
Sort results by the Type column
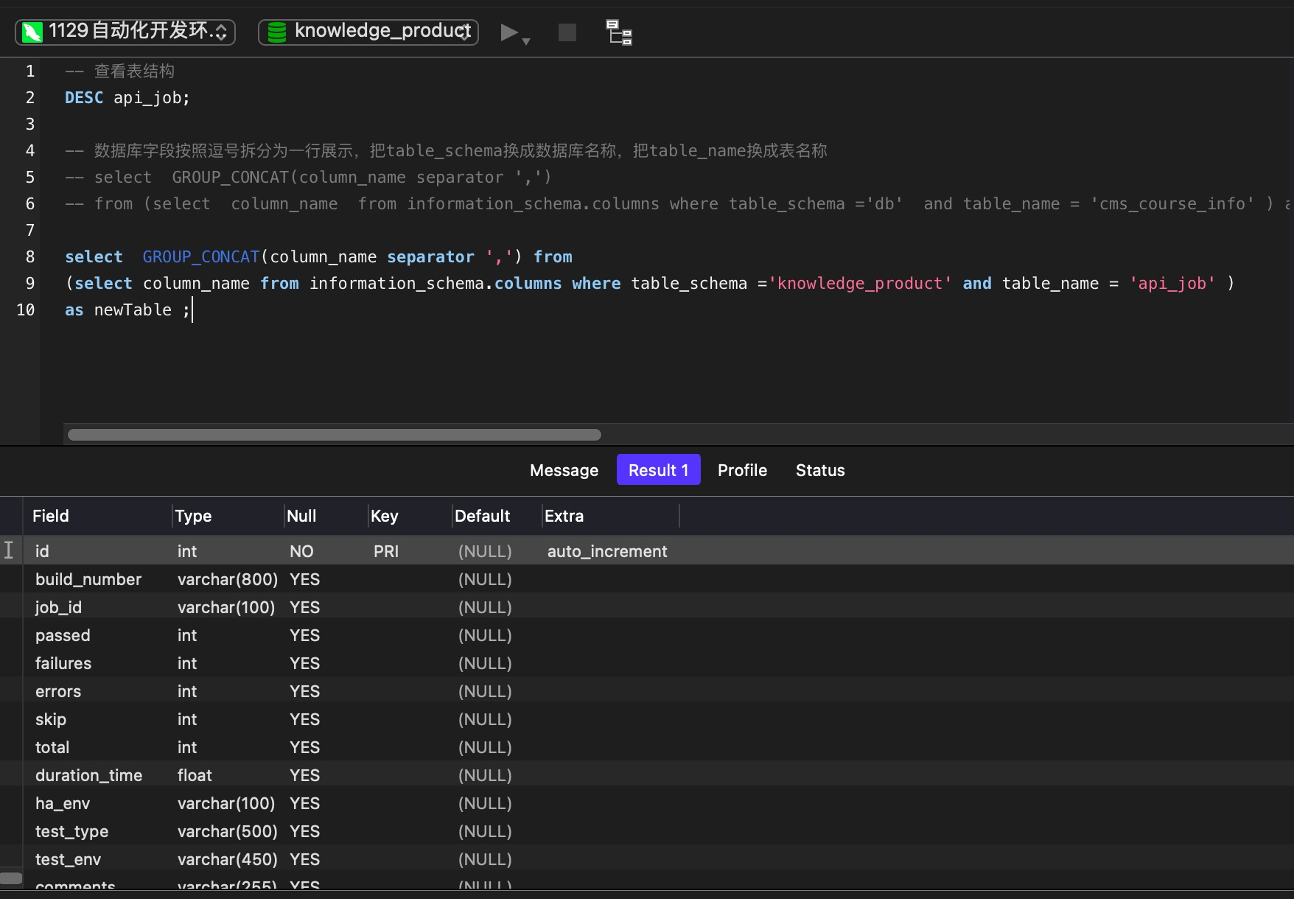click(193, 516)
